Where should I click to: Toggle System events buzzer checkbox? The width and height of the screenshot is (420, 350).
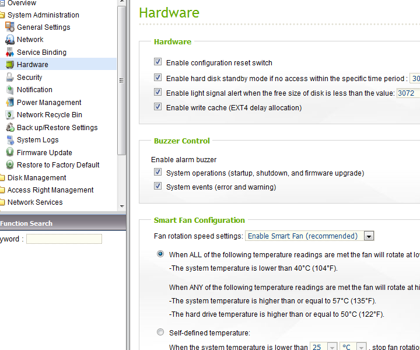pos(157,186)
